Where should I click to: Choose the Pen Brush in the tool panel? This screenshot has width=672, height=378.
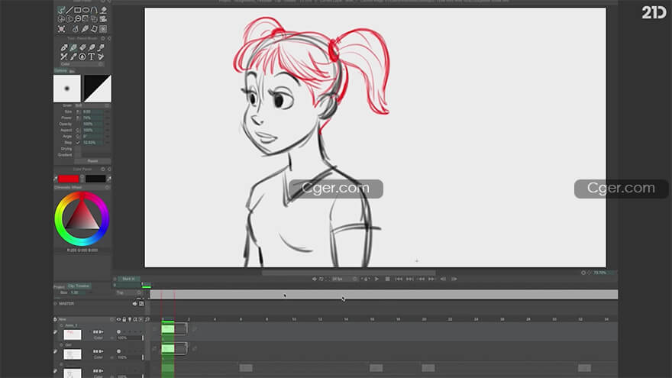73,47
